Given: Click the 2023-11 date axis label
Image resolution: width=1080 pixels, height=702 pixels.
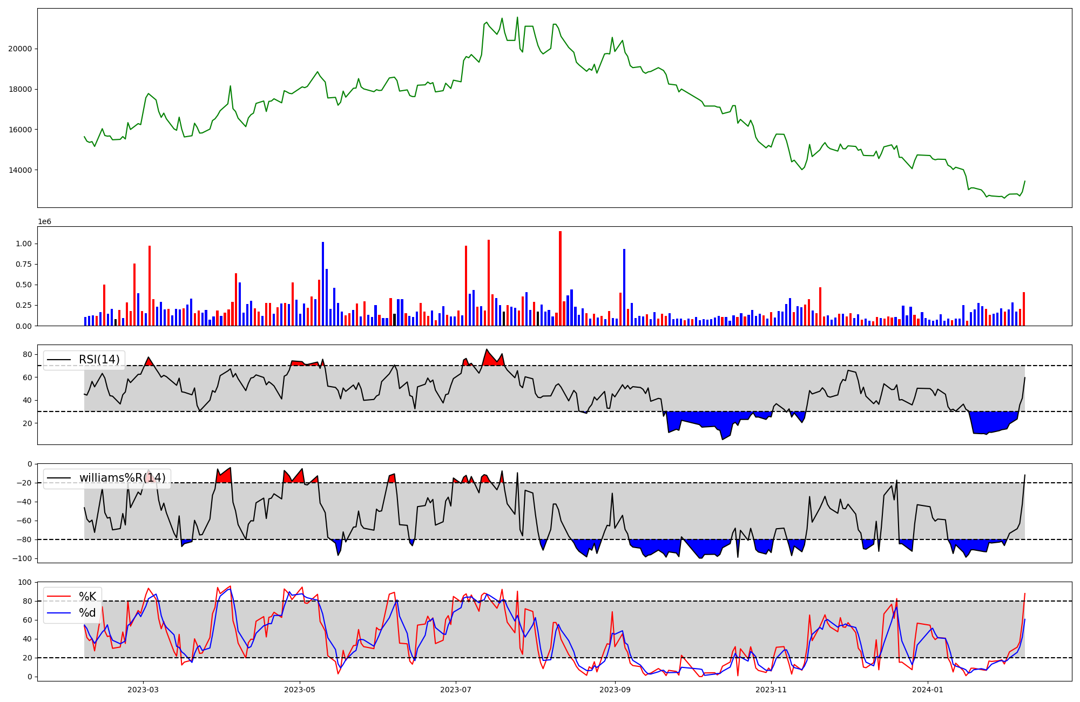Looking at the screenshot, I should (771, 690).
